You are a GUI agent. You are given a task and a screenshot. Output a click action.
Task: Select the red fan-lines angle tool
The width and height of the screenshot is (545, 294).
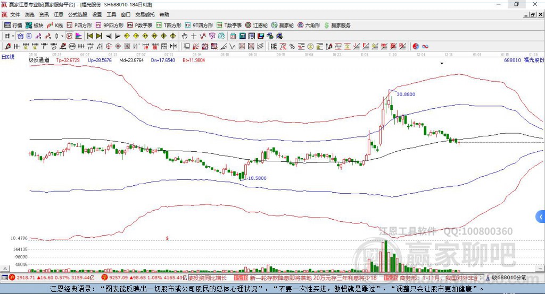pos(196,47)
